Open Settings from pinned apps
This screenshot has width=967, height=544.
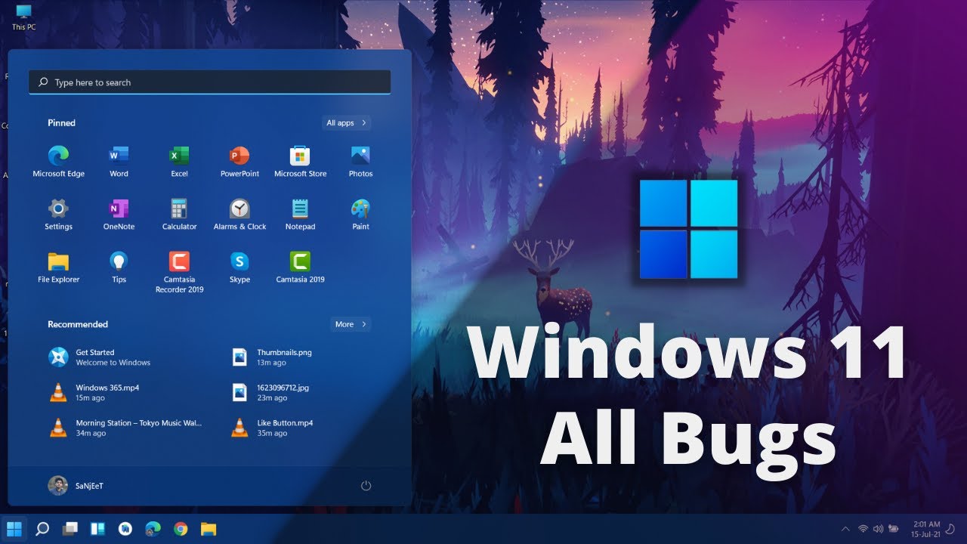pyautogui.click(x=58, y=215)
